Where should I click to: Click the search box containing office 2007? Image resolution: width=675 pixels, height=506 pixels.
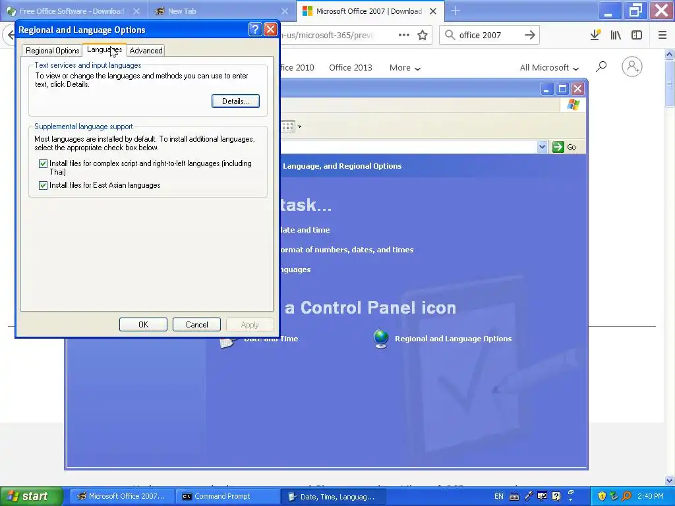[490, 35]
